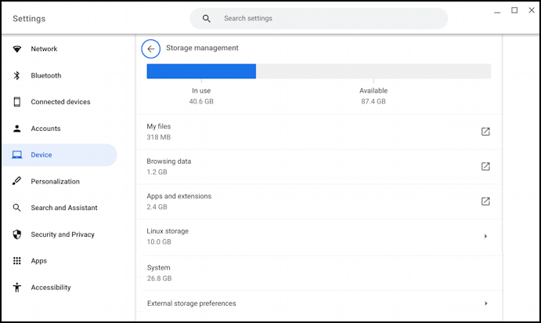Open the Connected devices section

(60, 102)
